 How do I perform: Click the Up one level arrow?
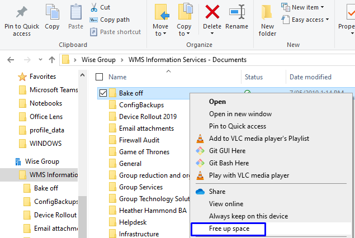52,60
